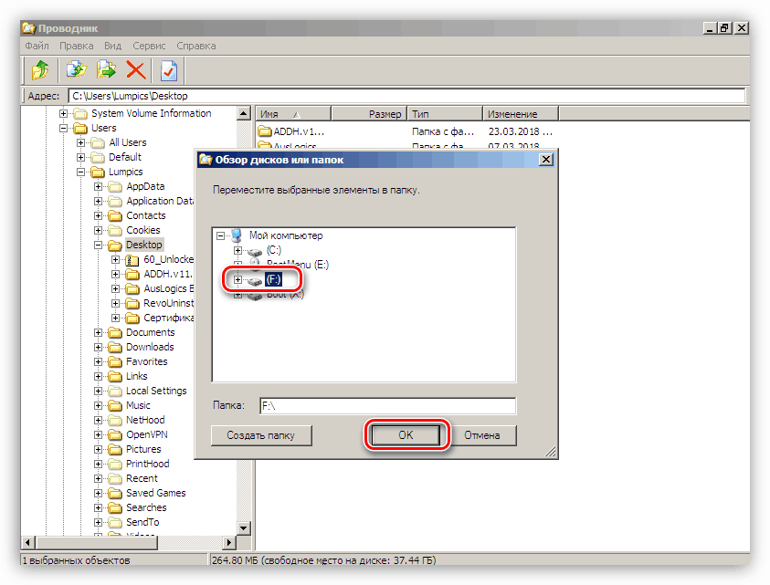This screenshot has width=770, height=585.
Task: Select the SendTo folder label in tree
Action: tap(142, 522)
